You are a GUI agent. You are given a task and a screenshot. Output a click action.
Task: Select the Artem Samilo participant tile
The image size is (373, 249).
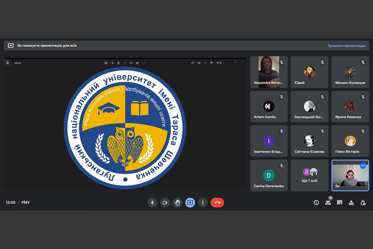click(269, 107)
